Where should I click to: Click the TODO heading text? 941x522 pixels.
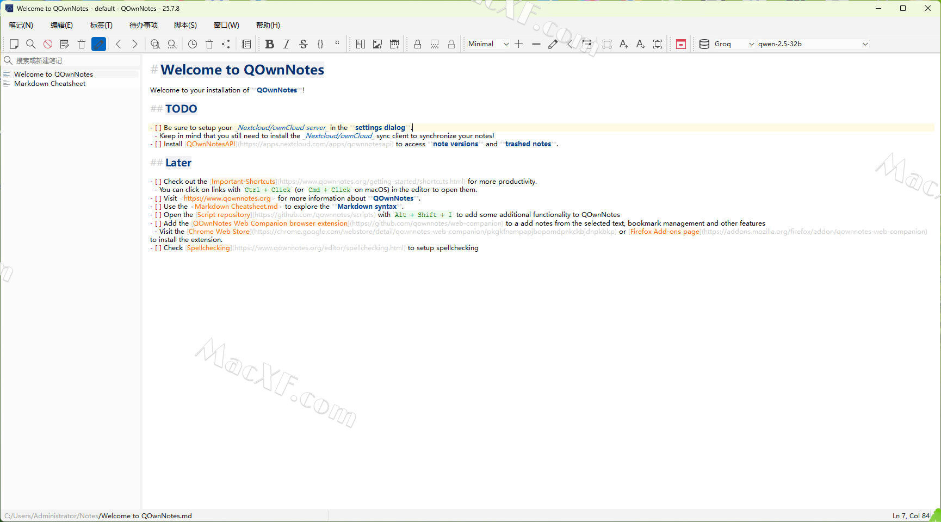[x=181, y=109]
